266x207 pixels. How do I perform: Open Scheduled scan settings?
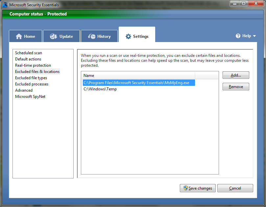29,53
